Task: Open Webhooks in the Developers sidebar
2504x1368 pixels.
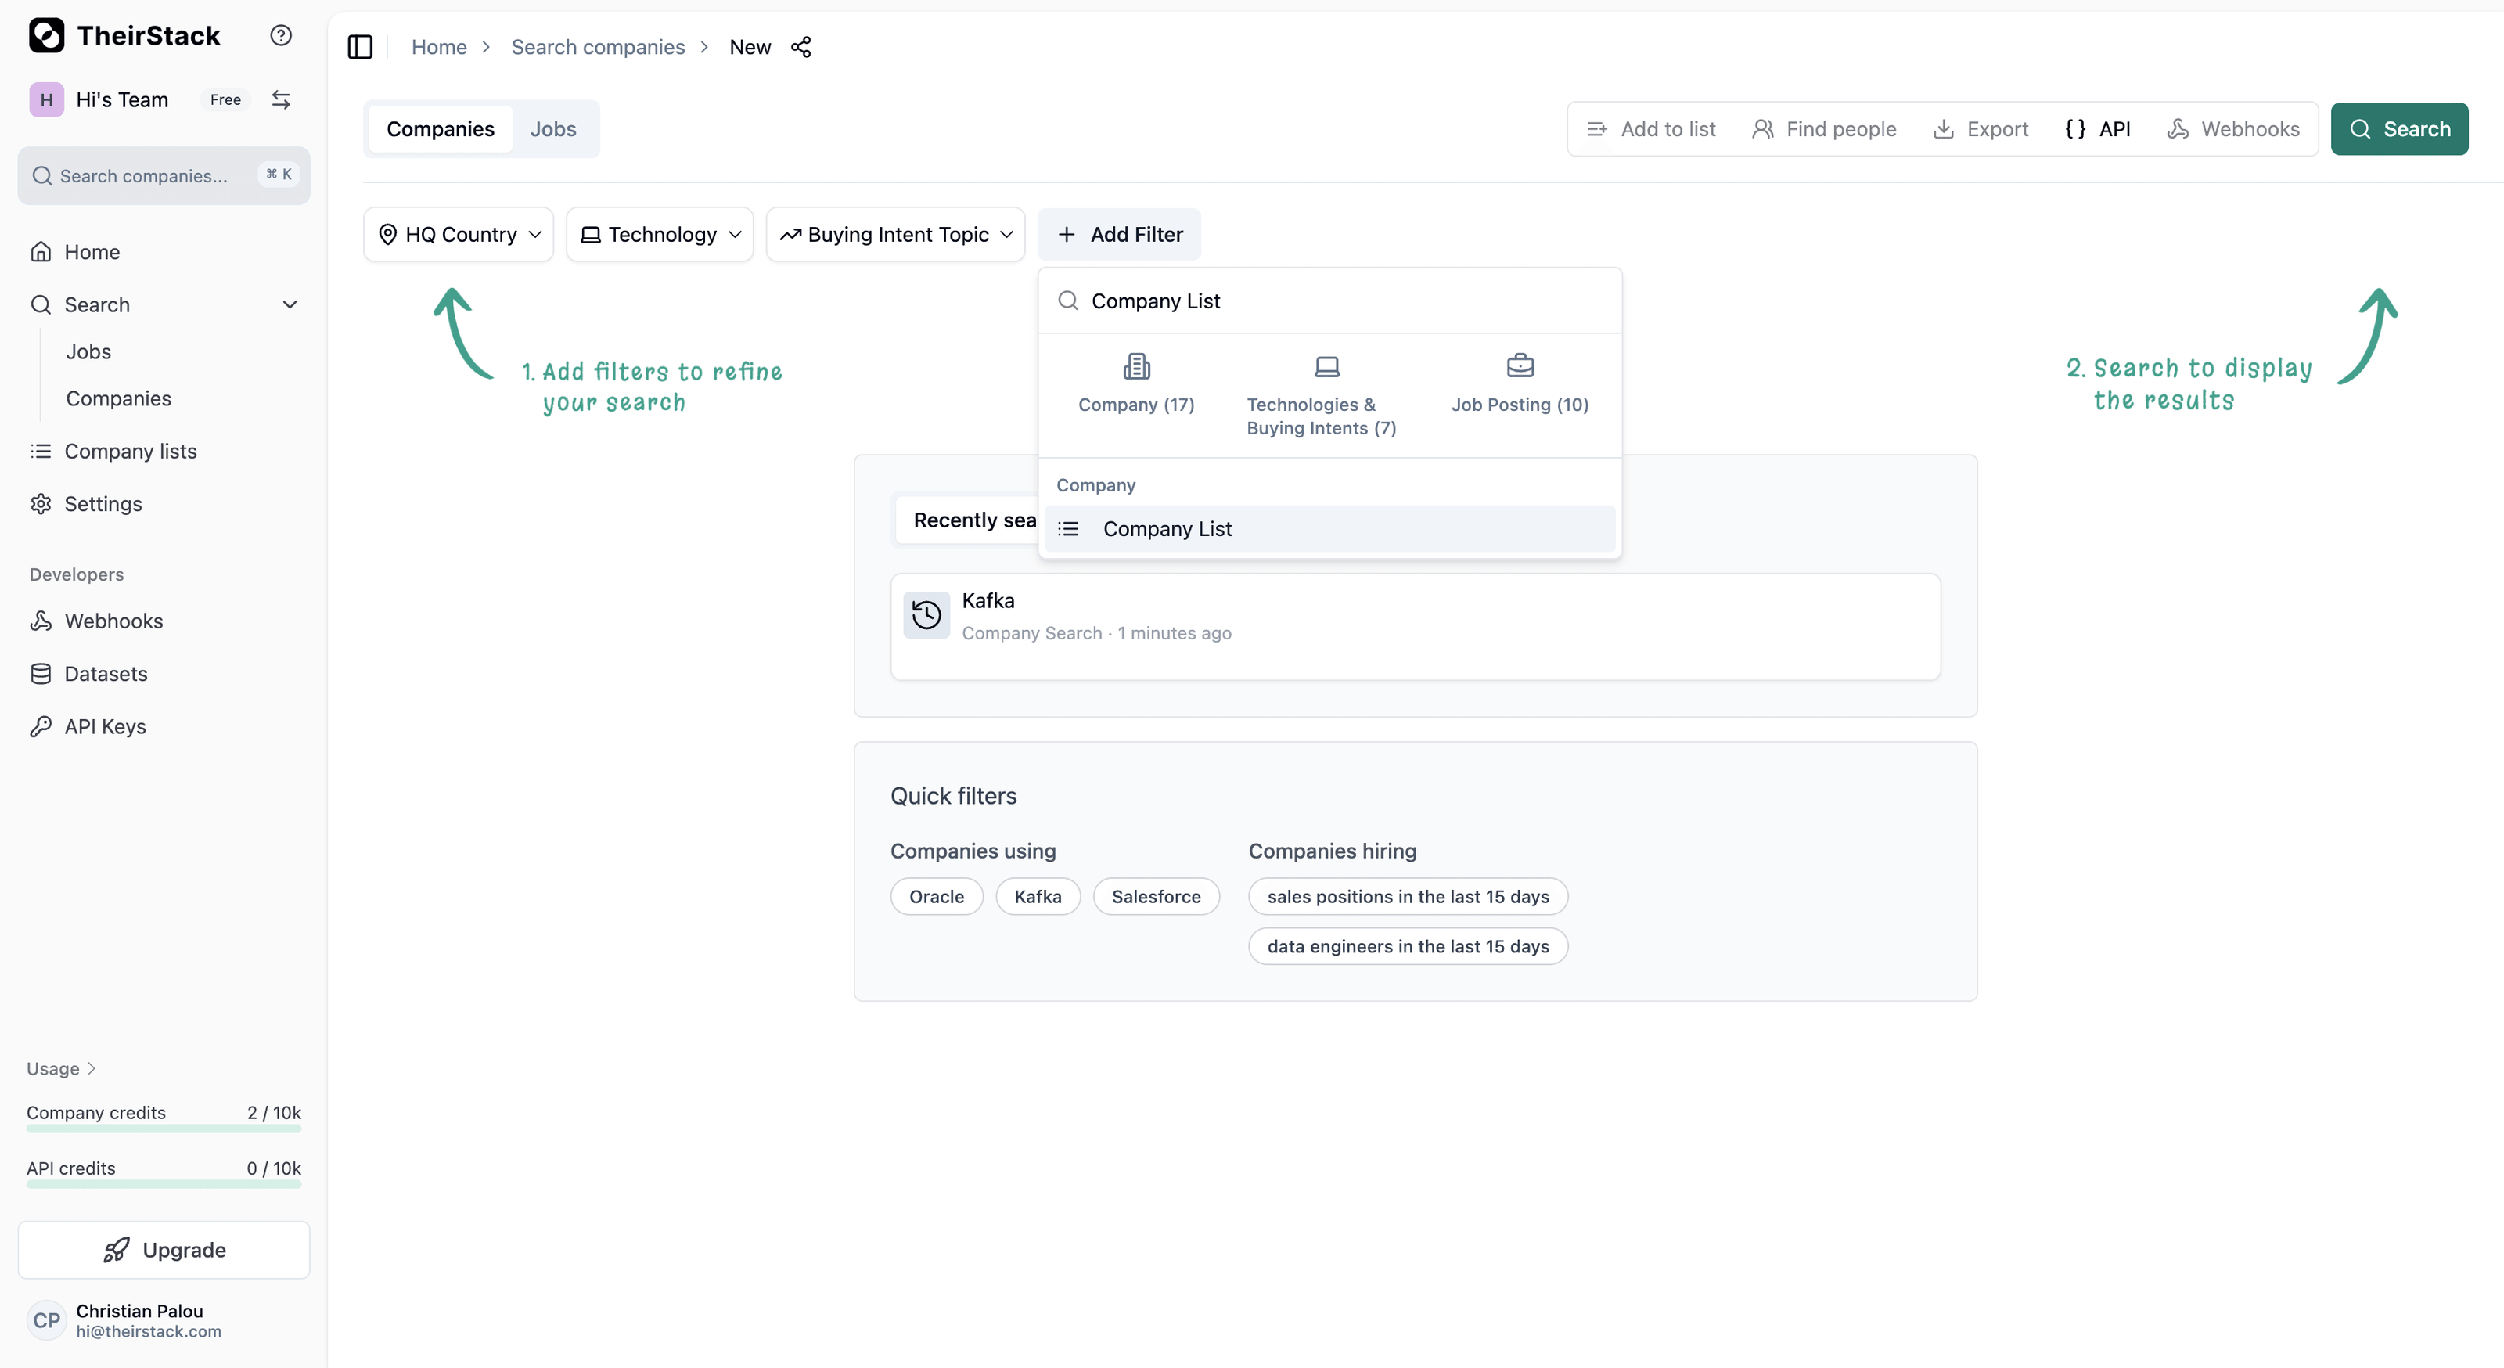Action: (x=113, y=621)
